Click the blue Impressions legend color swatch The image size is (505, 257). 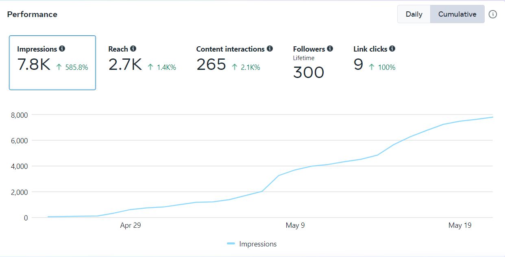tap(231, 244)
